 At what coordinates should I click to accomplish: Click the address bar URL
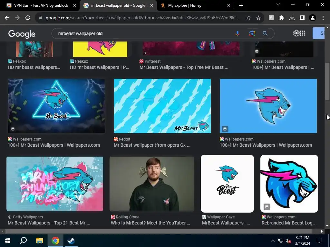point(142,18)
